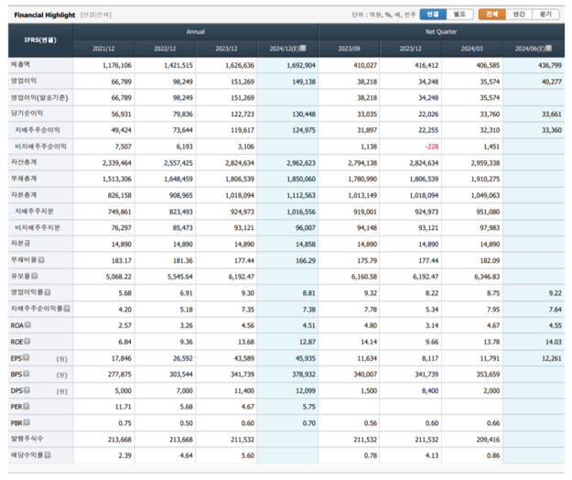Click the 2023/09 column header
Viewport: 572px width, 480px height.
tap(349, 49)
